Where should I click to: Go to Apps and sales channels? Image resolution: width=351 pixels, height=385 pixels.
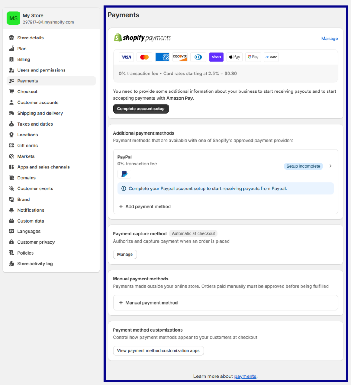coord(51,167)
